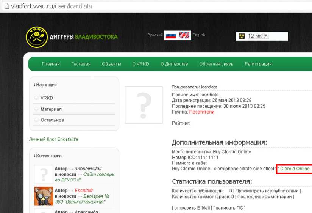Open the О Диггерстве menu item
This screenshot has height=213, width=312.
(174, 64)
